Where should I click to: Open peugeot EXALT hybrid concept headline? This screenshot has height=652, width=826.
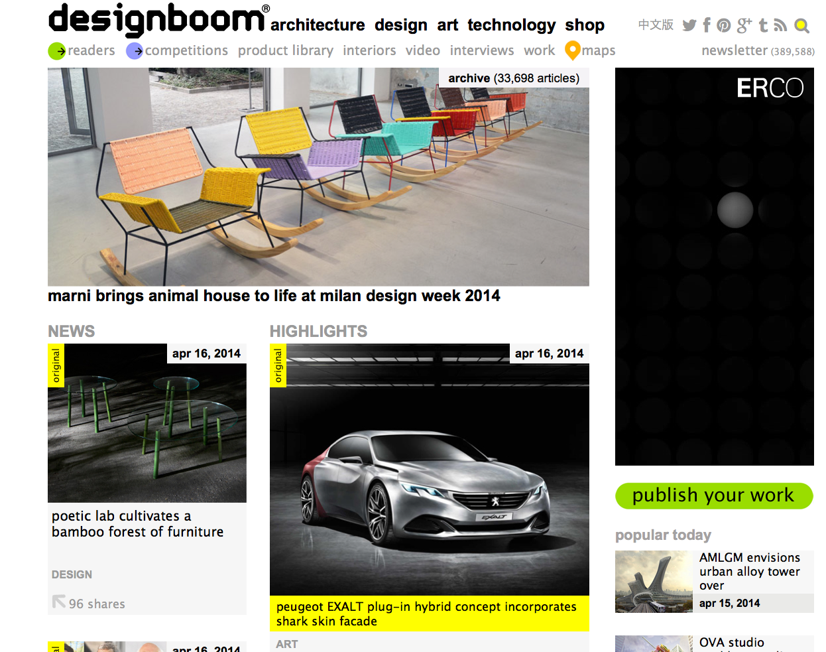point(426,614)
